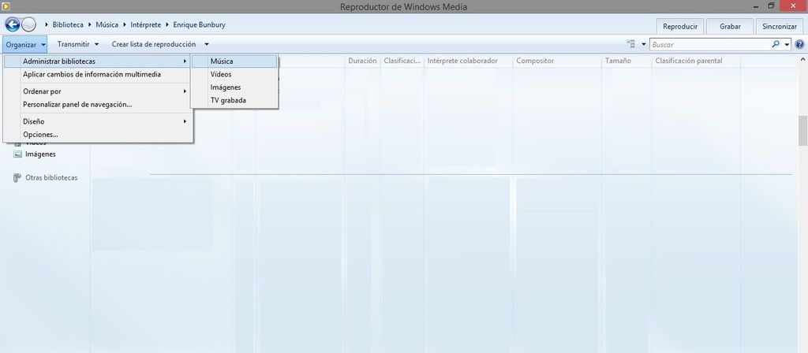Open the blue Help question mark
This screenshot has height=353, width=808.
pos(799,44)
